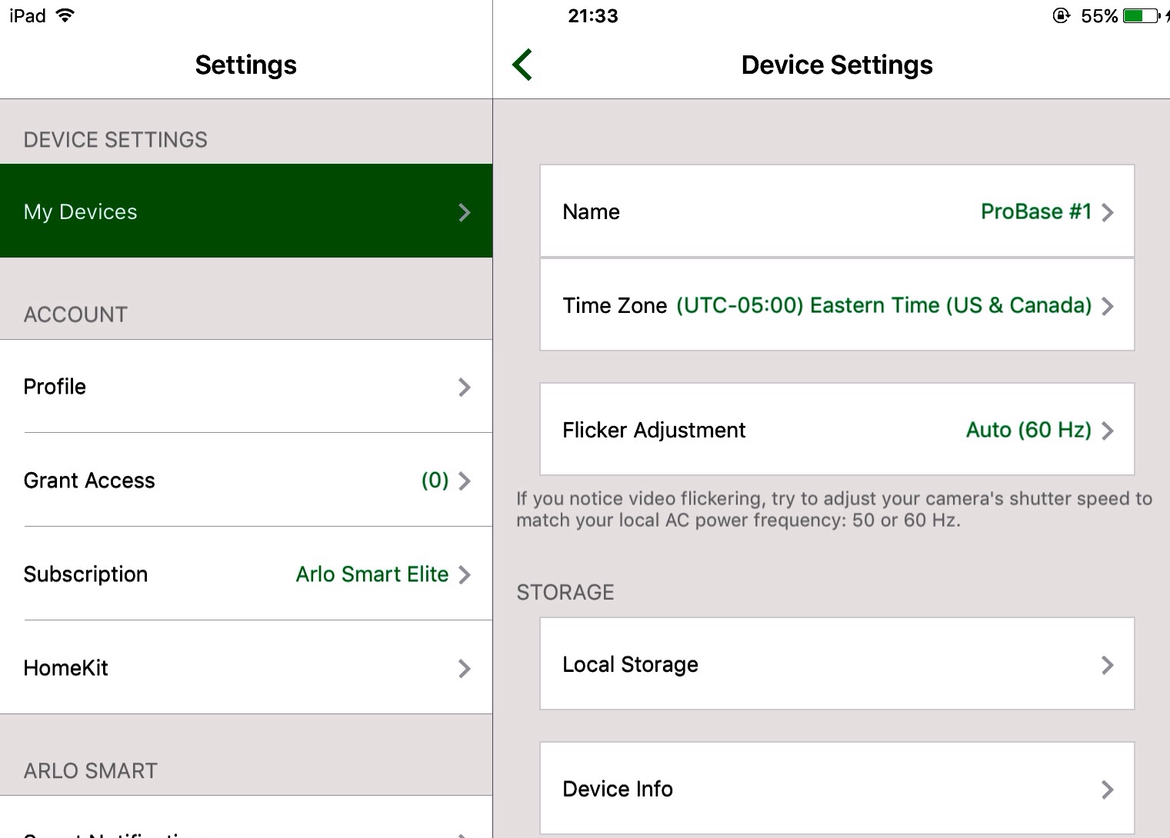Tap the 21:33 clock in status bar
Image resolution: width=1170 pixels, height=838 pixels.
(x=592, y=15)
